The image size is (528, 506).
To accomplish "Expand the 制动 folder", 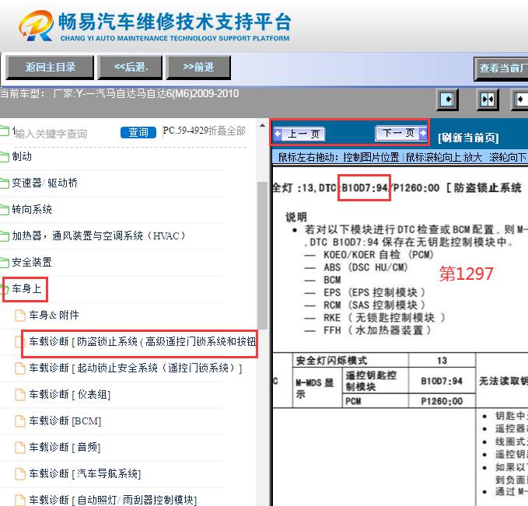I will [x=22, y=156].
